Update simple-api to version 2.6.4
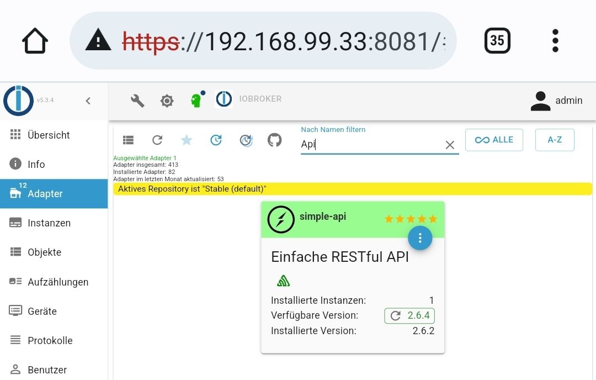This screenshot has height=380, width=596. [x=409, y=315]
